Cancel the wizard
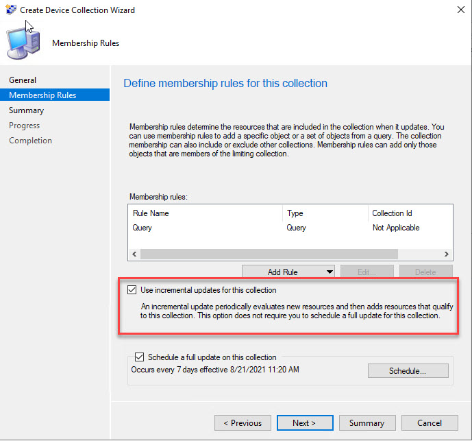 430,423
